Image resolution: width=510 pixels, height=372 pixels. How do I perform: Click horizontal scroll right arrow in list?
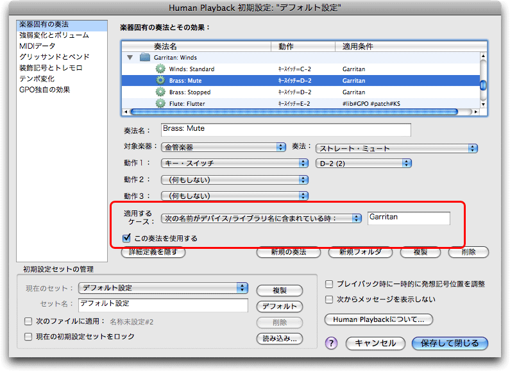[x=476, y=112]
